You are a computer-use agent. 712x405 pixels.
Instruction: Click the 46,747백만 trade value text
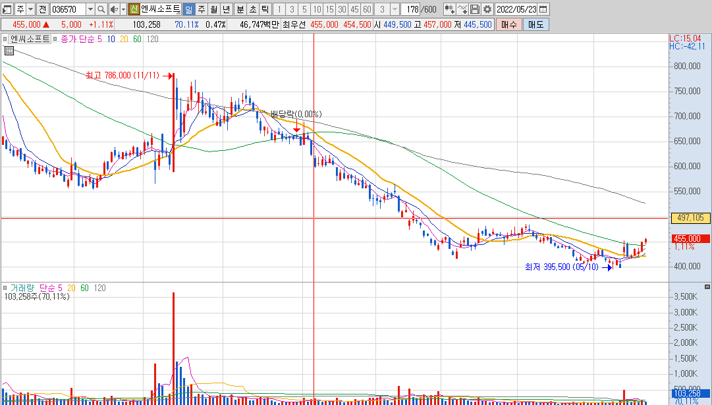[x=260, y=24]
